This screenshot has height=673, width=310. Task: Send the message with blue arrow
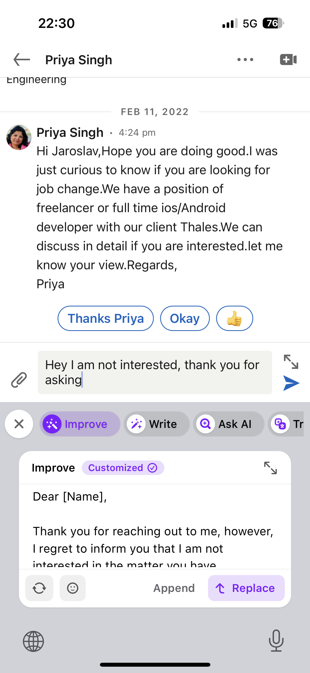point(291,383)
